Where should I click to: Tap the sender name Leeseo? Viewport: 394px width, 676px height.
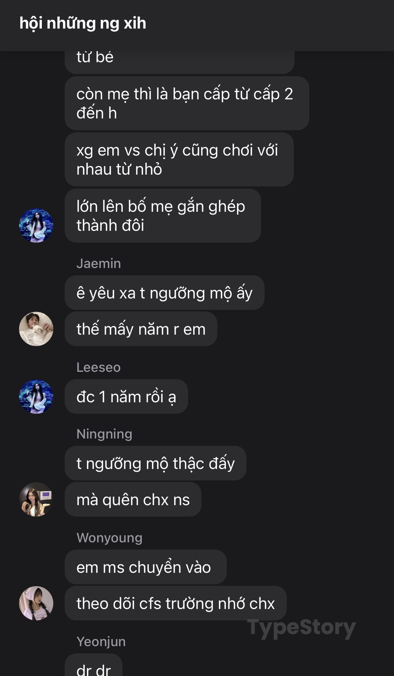click(x=99, y=367)
